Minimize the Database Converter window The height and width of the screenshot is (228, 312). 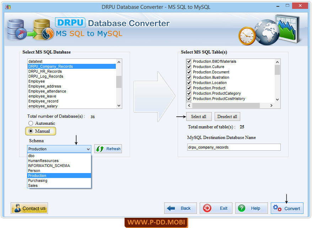pyautogui.click(x=278, y=6)
